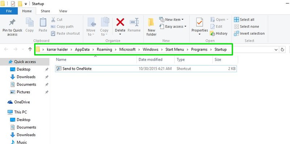Go to Windows in breadcrumb

click(x=150, y=49)
